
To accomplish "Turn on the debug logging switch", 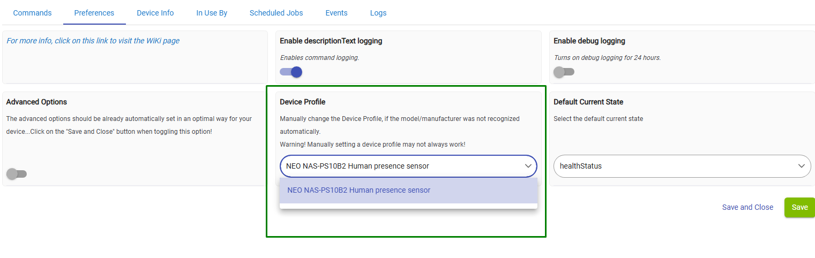I will pyautogui.click(x=564, y=72).
